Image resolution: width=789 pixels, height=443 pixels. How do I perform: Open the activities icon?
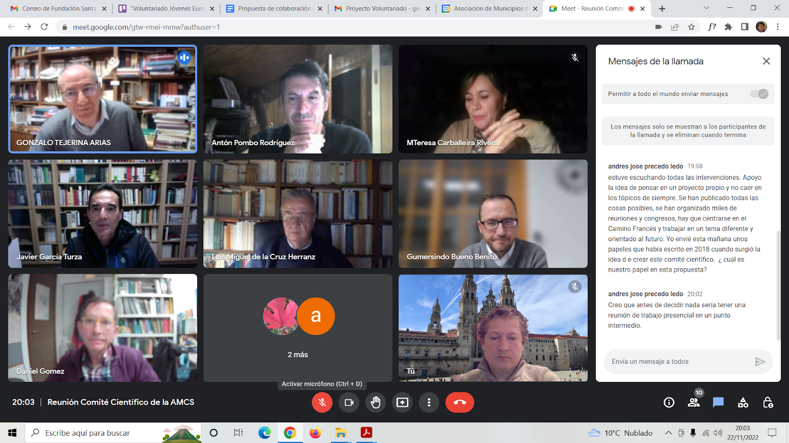click(743, 403)
